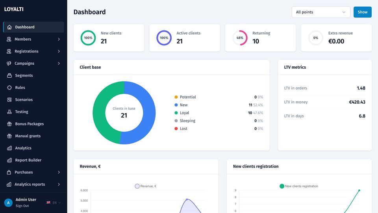Click the red Lost legend dot

coord(176,129)
